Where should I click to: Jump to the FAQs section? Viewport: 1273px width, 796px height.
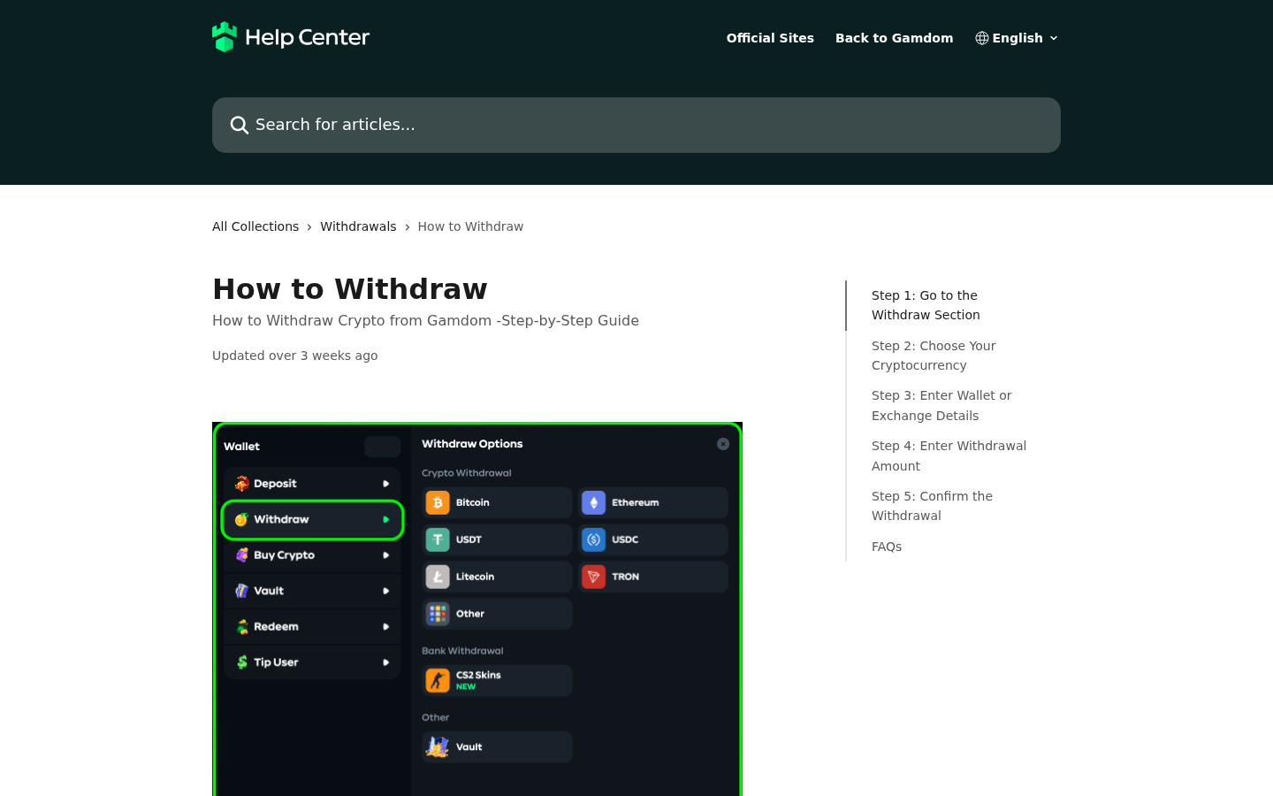click(887, 547)
